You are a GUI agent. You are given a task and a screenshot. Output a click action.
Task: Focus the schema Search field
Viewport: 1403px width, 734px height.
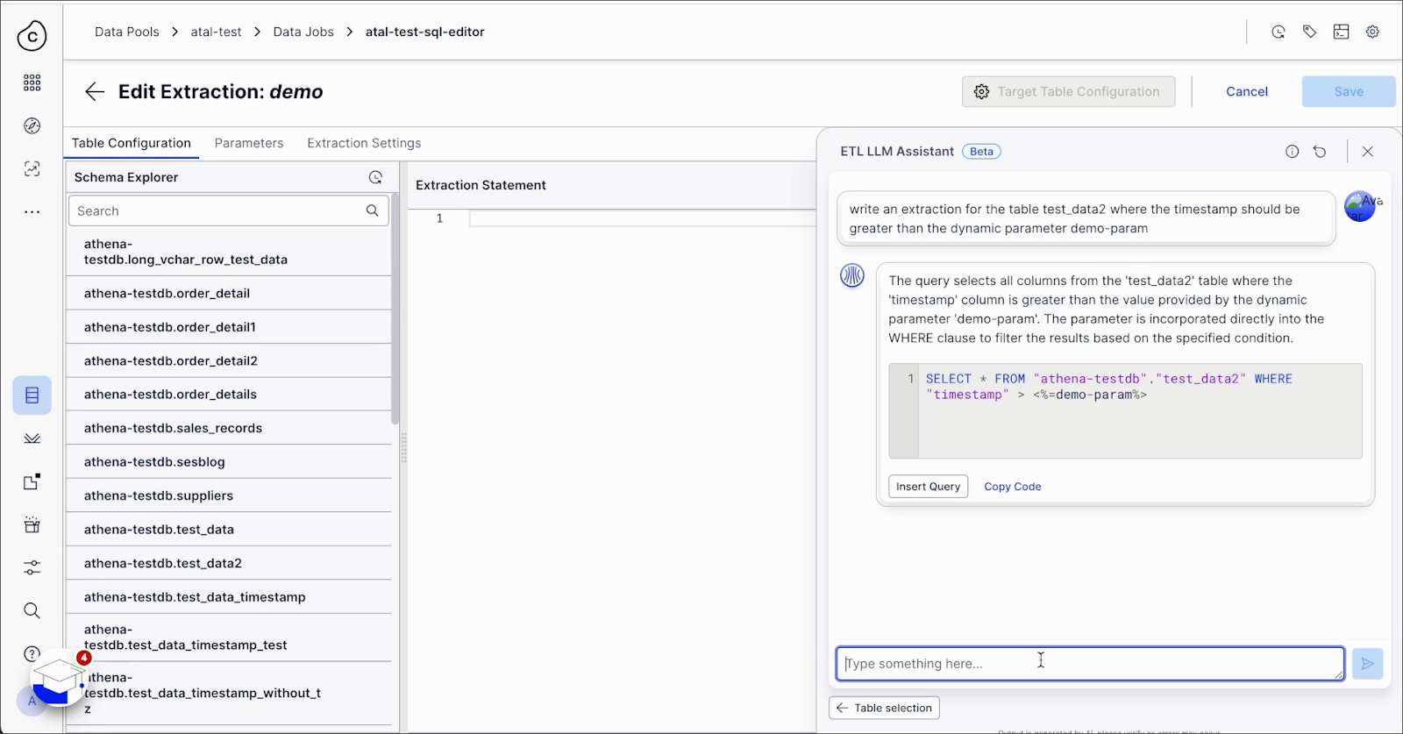click(228, 210)
